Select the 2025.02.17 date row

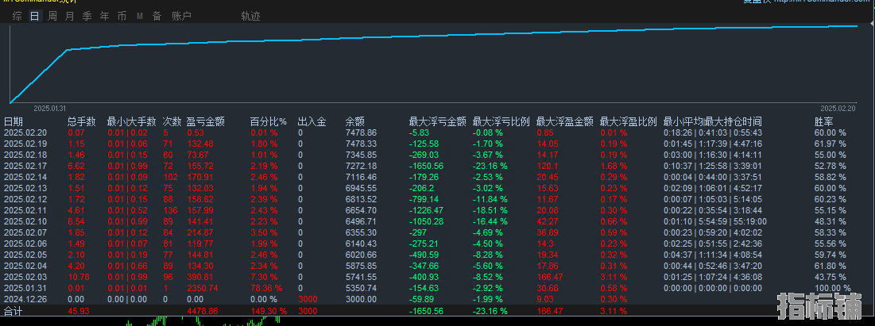pyautogui.click(x=25, y=166)
